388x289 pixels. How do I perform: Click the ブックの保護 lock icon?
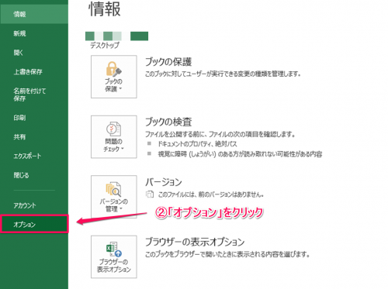[113, 69]
